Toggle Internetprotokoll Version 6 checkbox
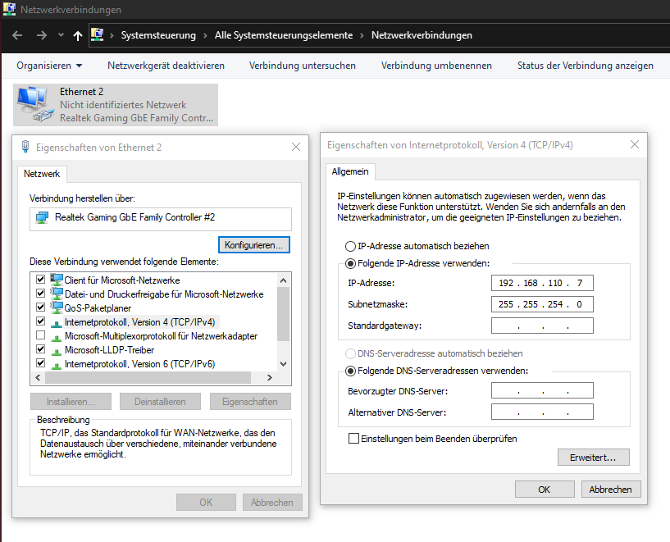This screenshot has height=542, width=670. 40,363
